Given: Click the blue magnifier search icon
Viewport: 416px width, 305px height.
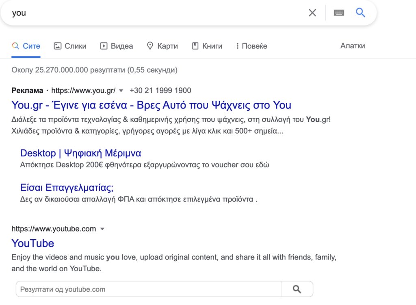Looking at the screenshot, I should (360, 13).
